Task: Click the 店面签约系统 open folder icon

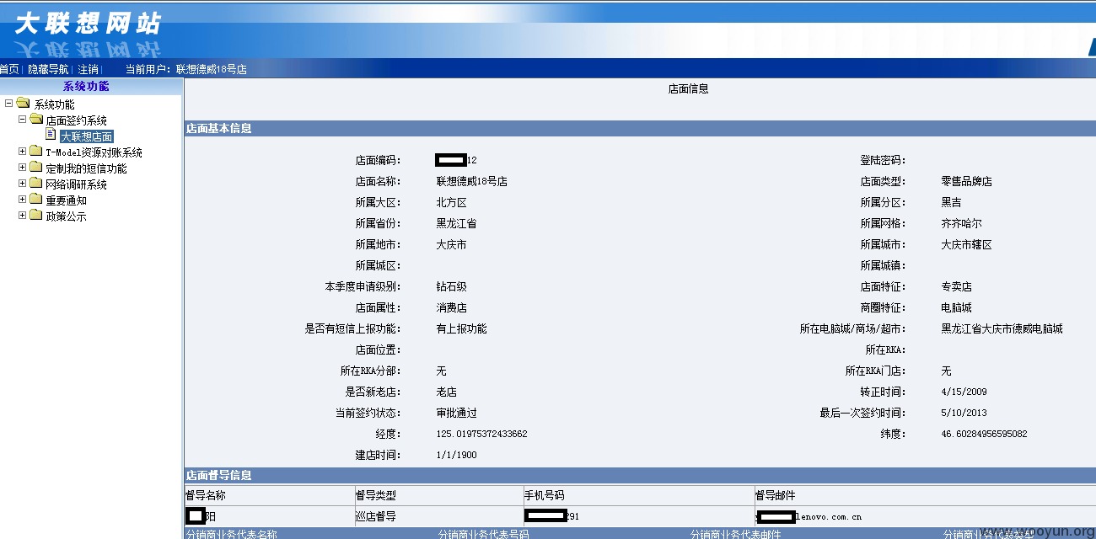Action: [x=36, y=120]
